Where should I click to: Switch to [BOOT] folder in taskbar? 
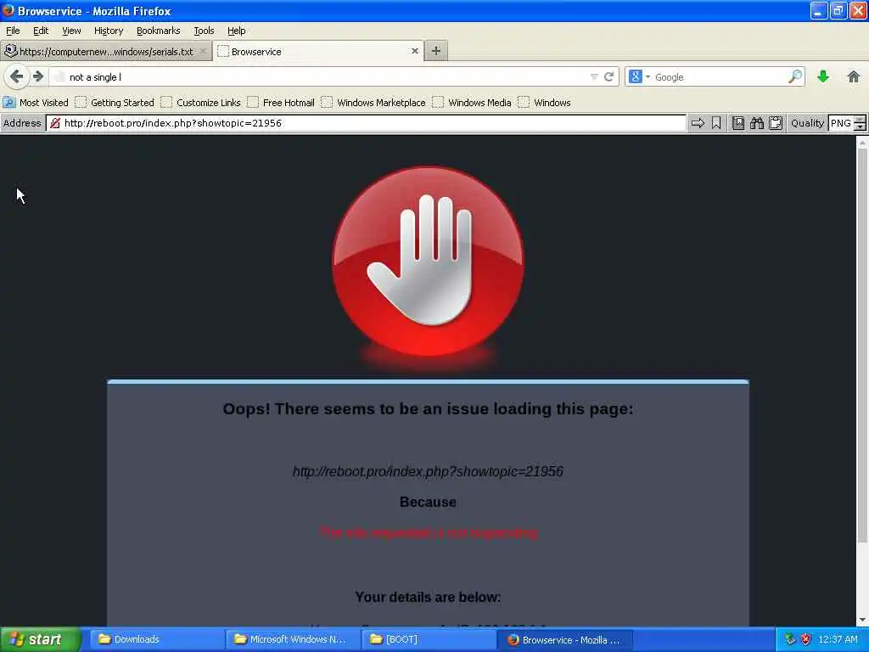coord(429,639)
